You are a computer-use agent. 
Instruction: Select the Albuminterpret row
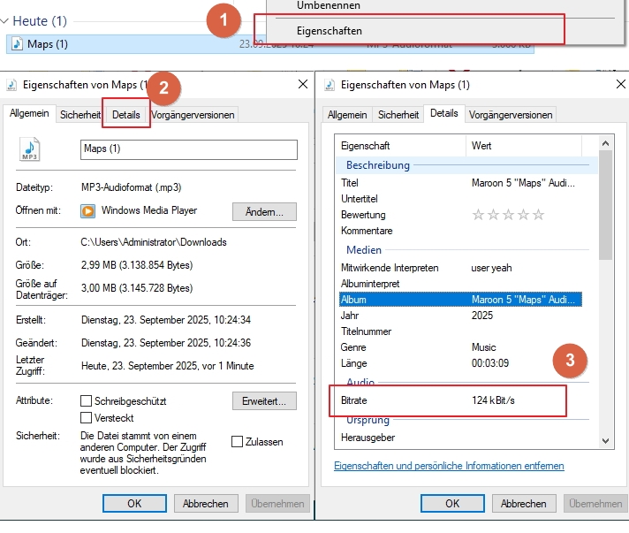click(x=460, y=284)
